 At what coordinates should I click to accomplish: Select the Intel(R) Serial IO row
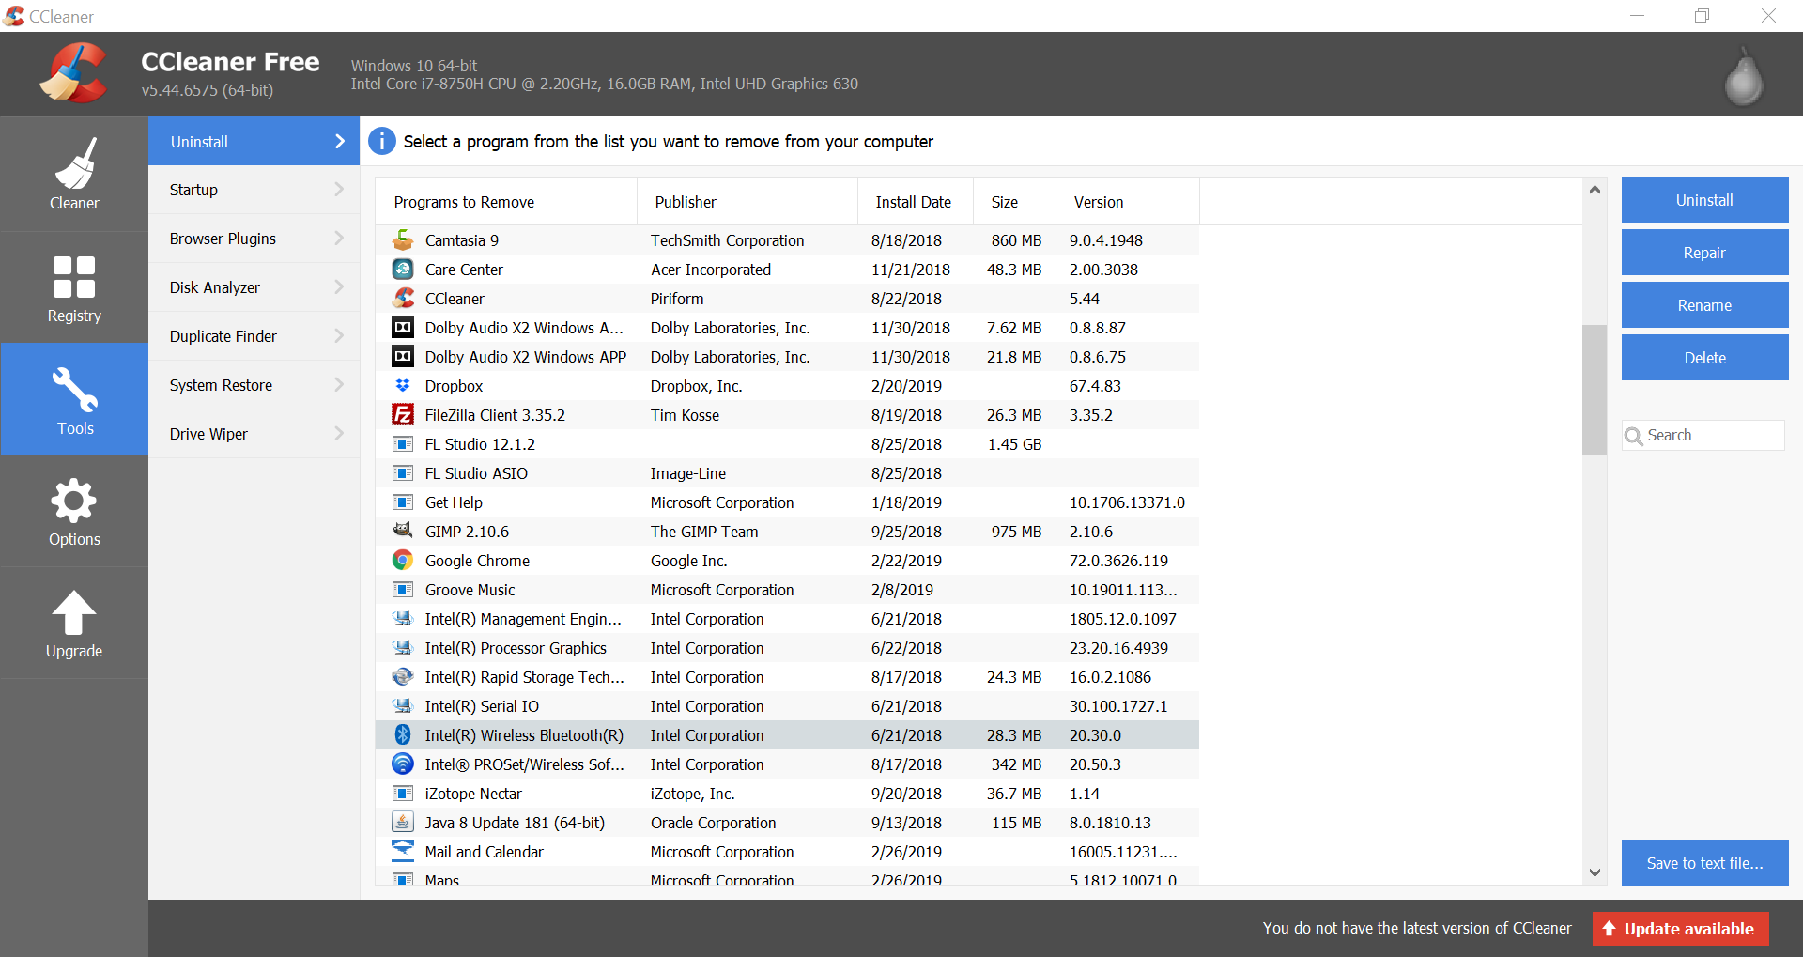tap(787, 706)
